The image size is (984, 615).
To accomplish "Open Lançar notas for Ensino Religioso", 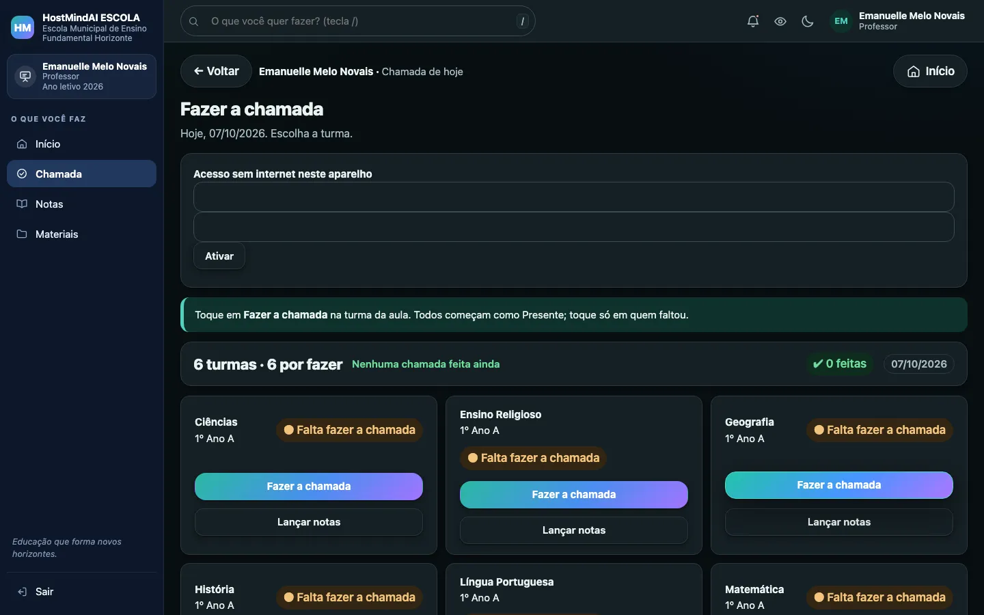I will click(x=574, y=530).
